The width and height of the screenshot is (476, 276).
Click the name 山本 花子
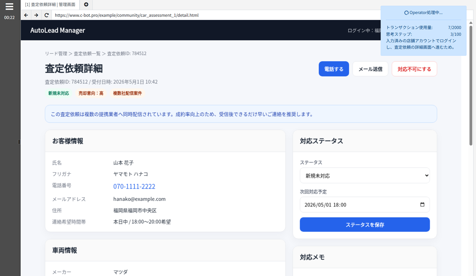[124, 163]
